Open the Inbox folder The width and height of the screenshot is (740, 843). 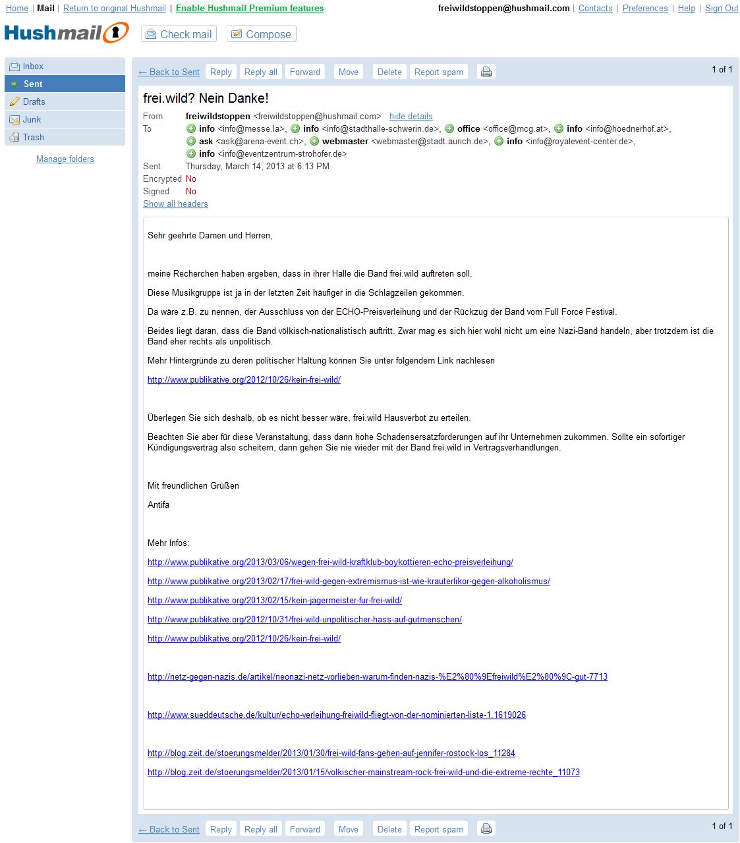tap(33, 67)
